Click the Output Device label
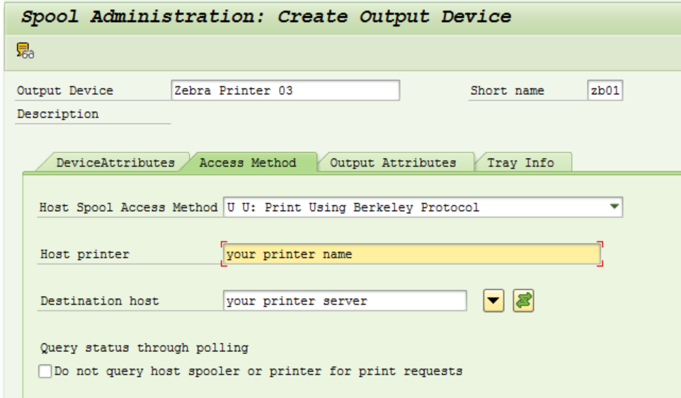Screen dimensions: 681x398 (x=65, y=91)
